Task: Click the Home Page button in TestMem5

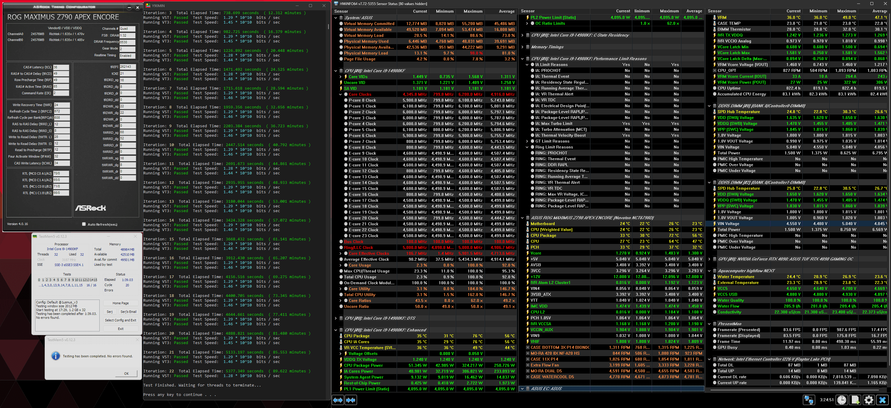Action: 120,303
